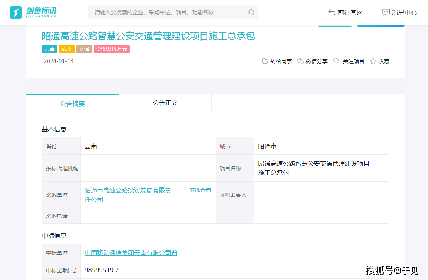Click the 项目名称 label cell
This screenshot has height=280, width=428.
pos(235,168)
